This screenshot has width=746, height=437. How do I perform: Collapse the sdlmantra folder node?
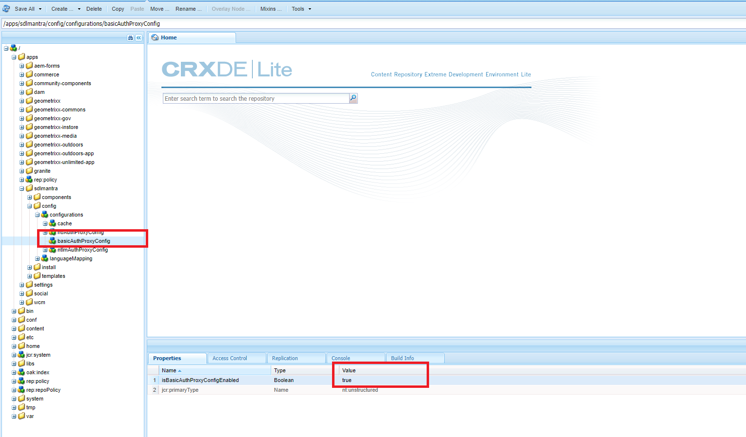(22, 188)
